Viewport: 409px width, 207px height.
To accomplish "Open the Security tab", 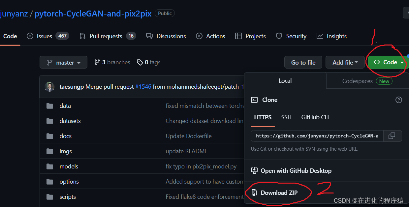I will tap(291, 36).
